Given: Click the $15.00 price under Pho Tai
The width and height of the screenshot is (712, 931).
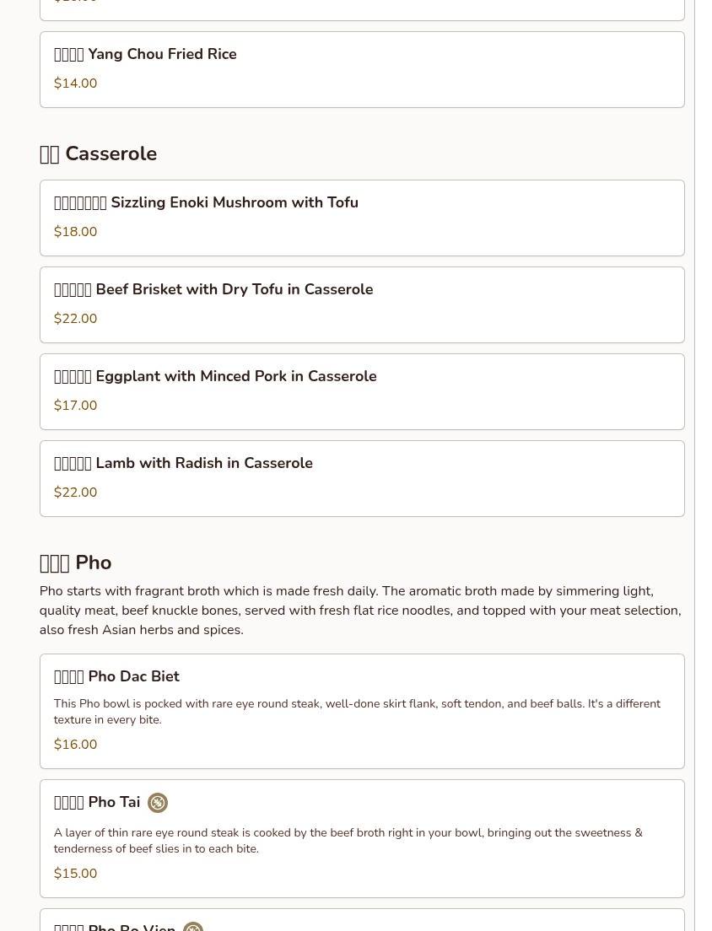Looking at the screenshot, I should (x=75, y=874).
